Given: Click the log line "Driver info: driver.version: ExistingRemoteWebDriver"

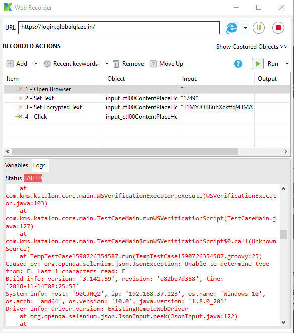Looking at the screenshot, I should tap(97, 309).
